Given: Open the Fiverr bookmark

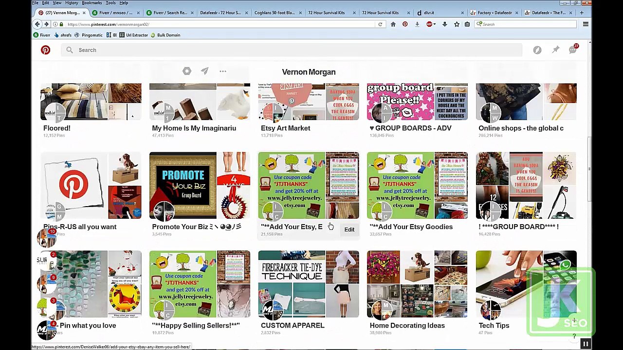Looking at the screenshot, I should coord(42,35).
